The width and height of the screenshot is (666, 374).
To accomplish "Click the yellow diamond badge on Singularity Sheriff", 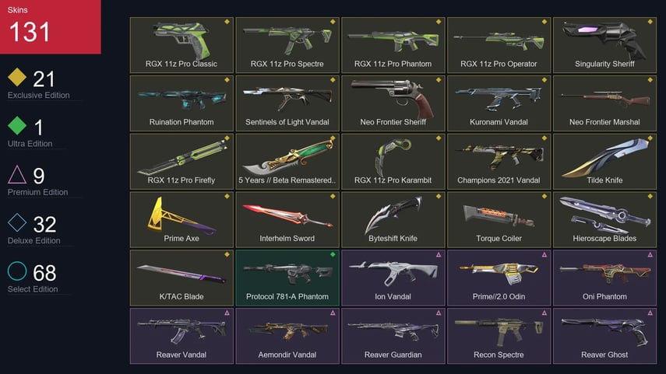I will click(x=650, y=22).
